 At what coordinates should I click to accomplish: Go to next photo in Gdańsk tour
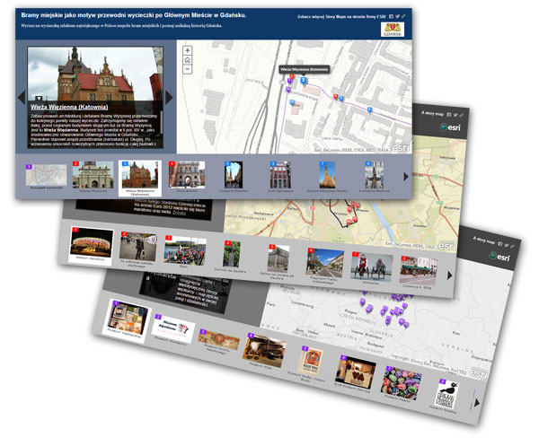[x=169, y=98]
